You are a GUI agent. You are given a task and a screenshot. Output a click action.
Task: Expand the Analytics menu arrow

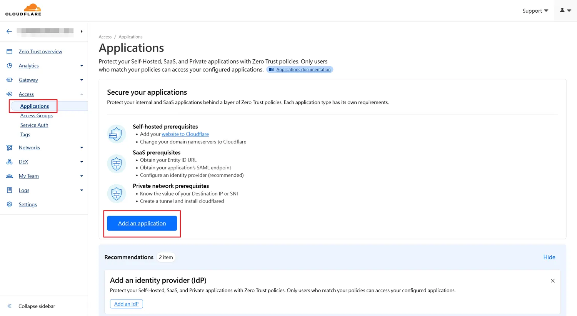(x=82, y=66)
